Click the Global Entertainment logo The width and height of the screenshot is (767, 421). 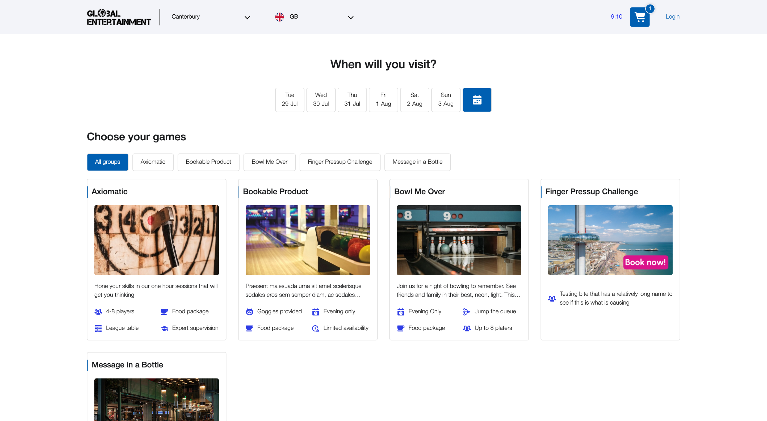(x=119, y=17)
